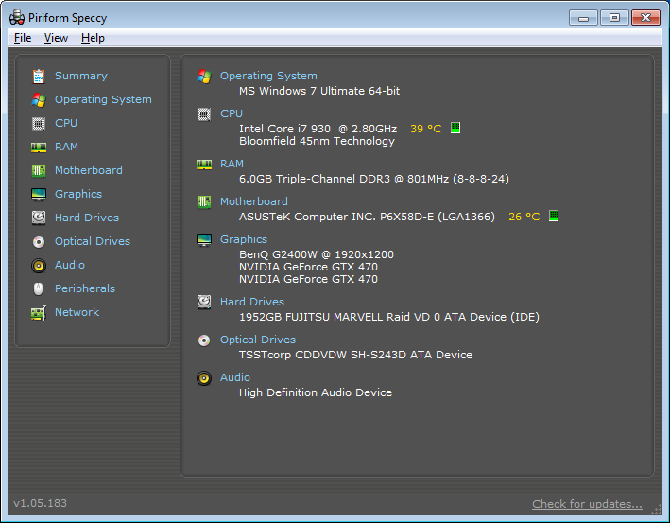Click the CPU heading in summary panel
Viewport: 670px width, 523px height.
232,113
